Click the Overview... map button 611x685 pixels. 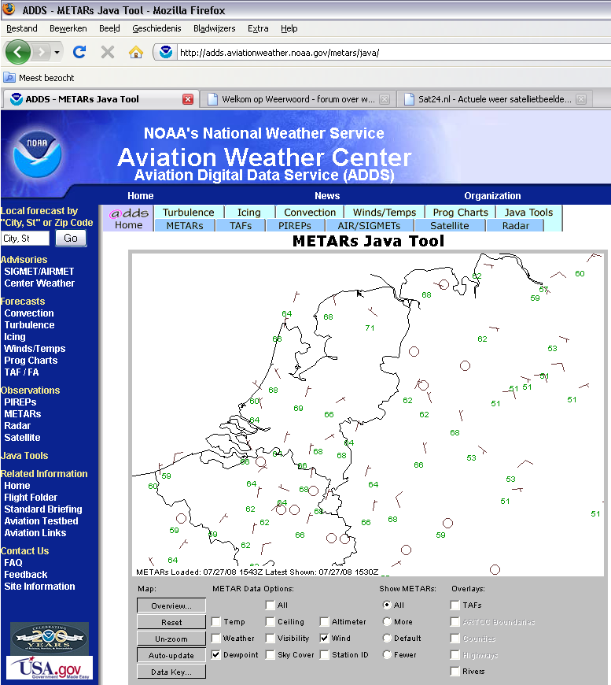point(171,605)
